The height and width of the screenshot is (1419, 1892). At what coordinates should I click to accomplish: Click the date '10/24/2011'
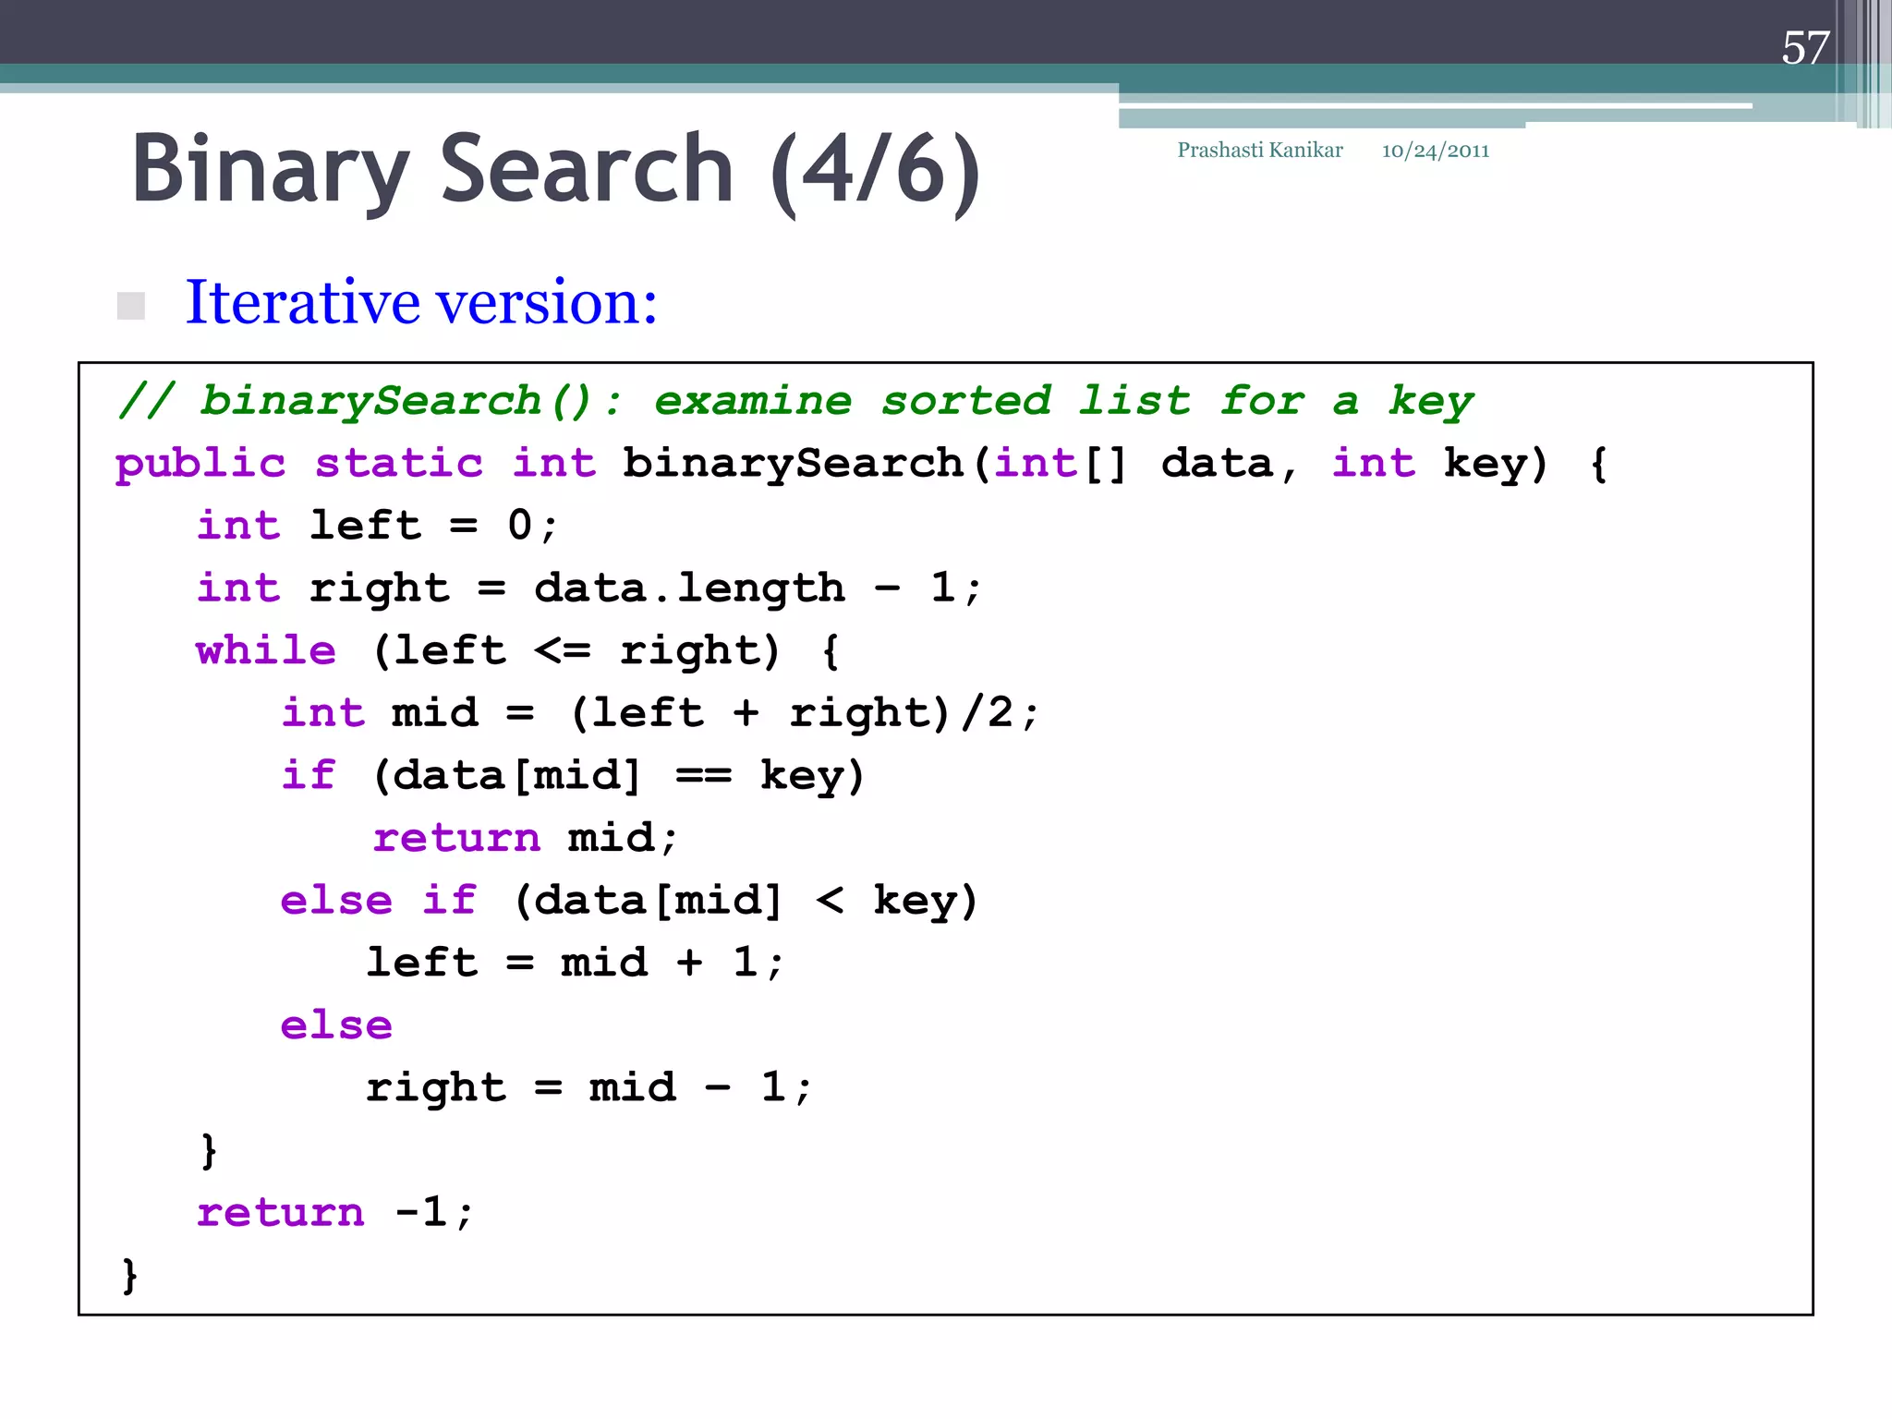click(x=1435, y=151)
